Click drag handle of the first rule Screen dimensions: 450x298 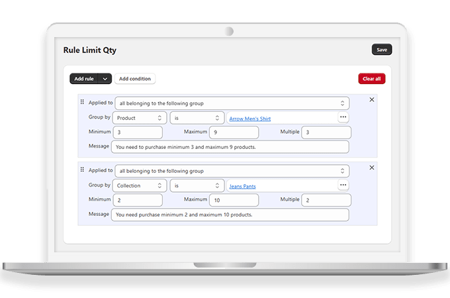click(x=82, y=102)
